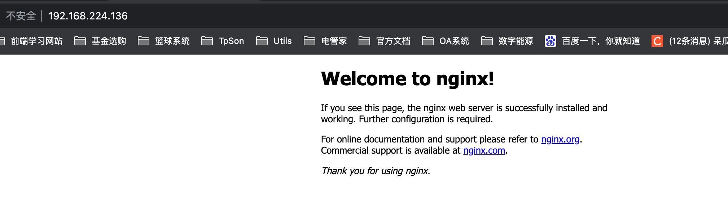
Task: Open the orange CSDN icon bookmark
Action: pyautogui.click(x=657, y=41)
